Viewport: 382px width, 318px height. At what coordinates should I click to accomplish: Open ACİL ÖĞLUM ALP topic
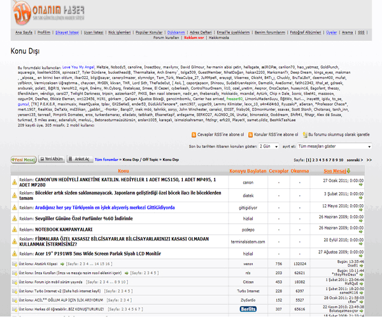[69, 300]
